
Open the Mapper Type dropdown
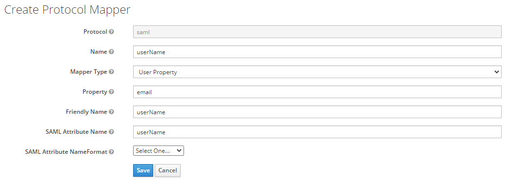(317, 72)
